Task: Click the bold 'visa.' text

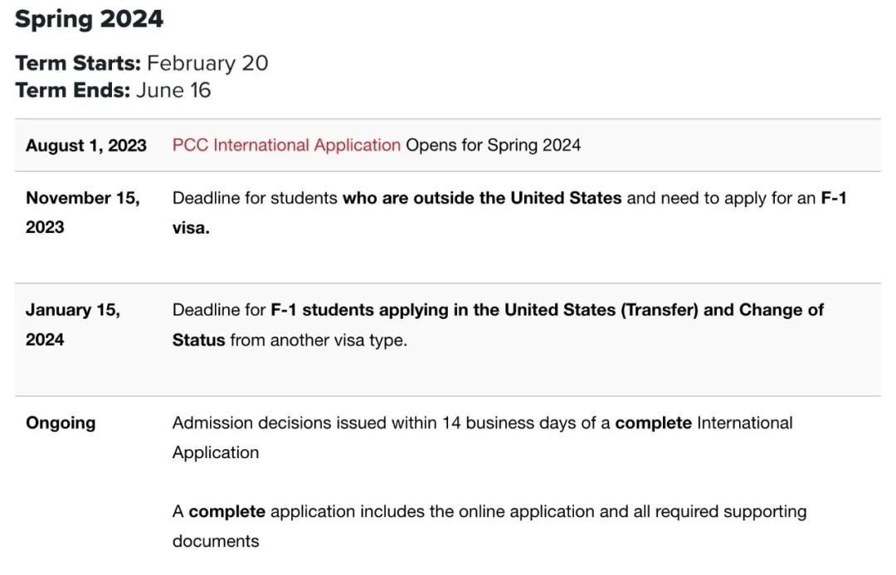Action: [x=191, y=228]
